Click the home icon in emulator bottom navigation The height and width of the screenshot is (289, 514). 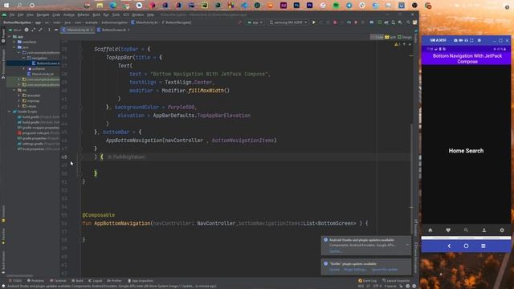click(x=430, y=230)
